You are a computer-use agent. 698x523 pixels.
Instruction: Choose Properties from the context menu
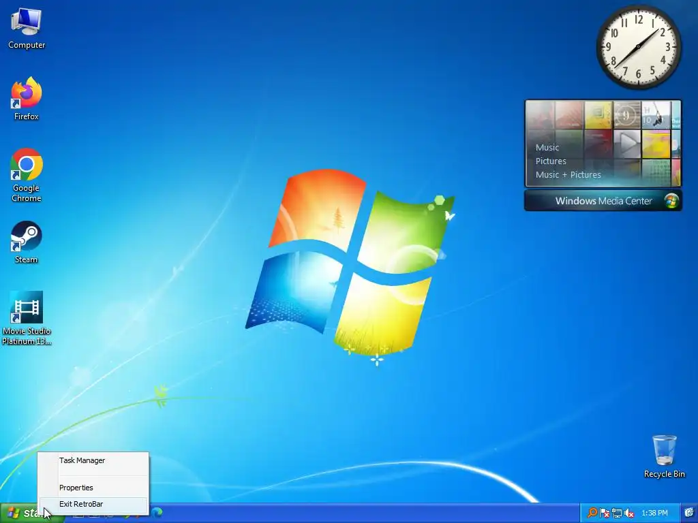(x=93, y=488)
